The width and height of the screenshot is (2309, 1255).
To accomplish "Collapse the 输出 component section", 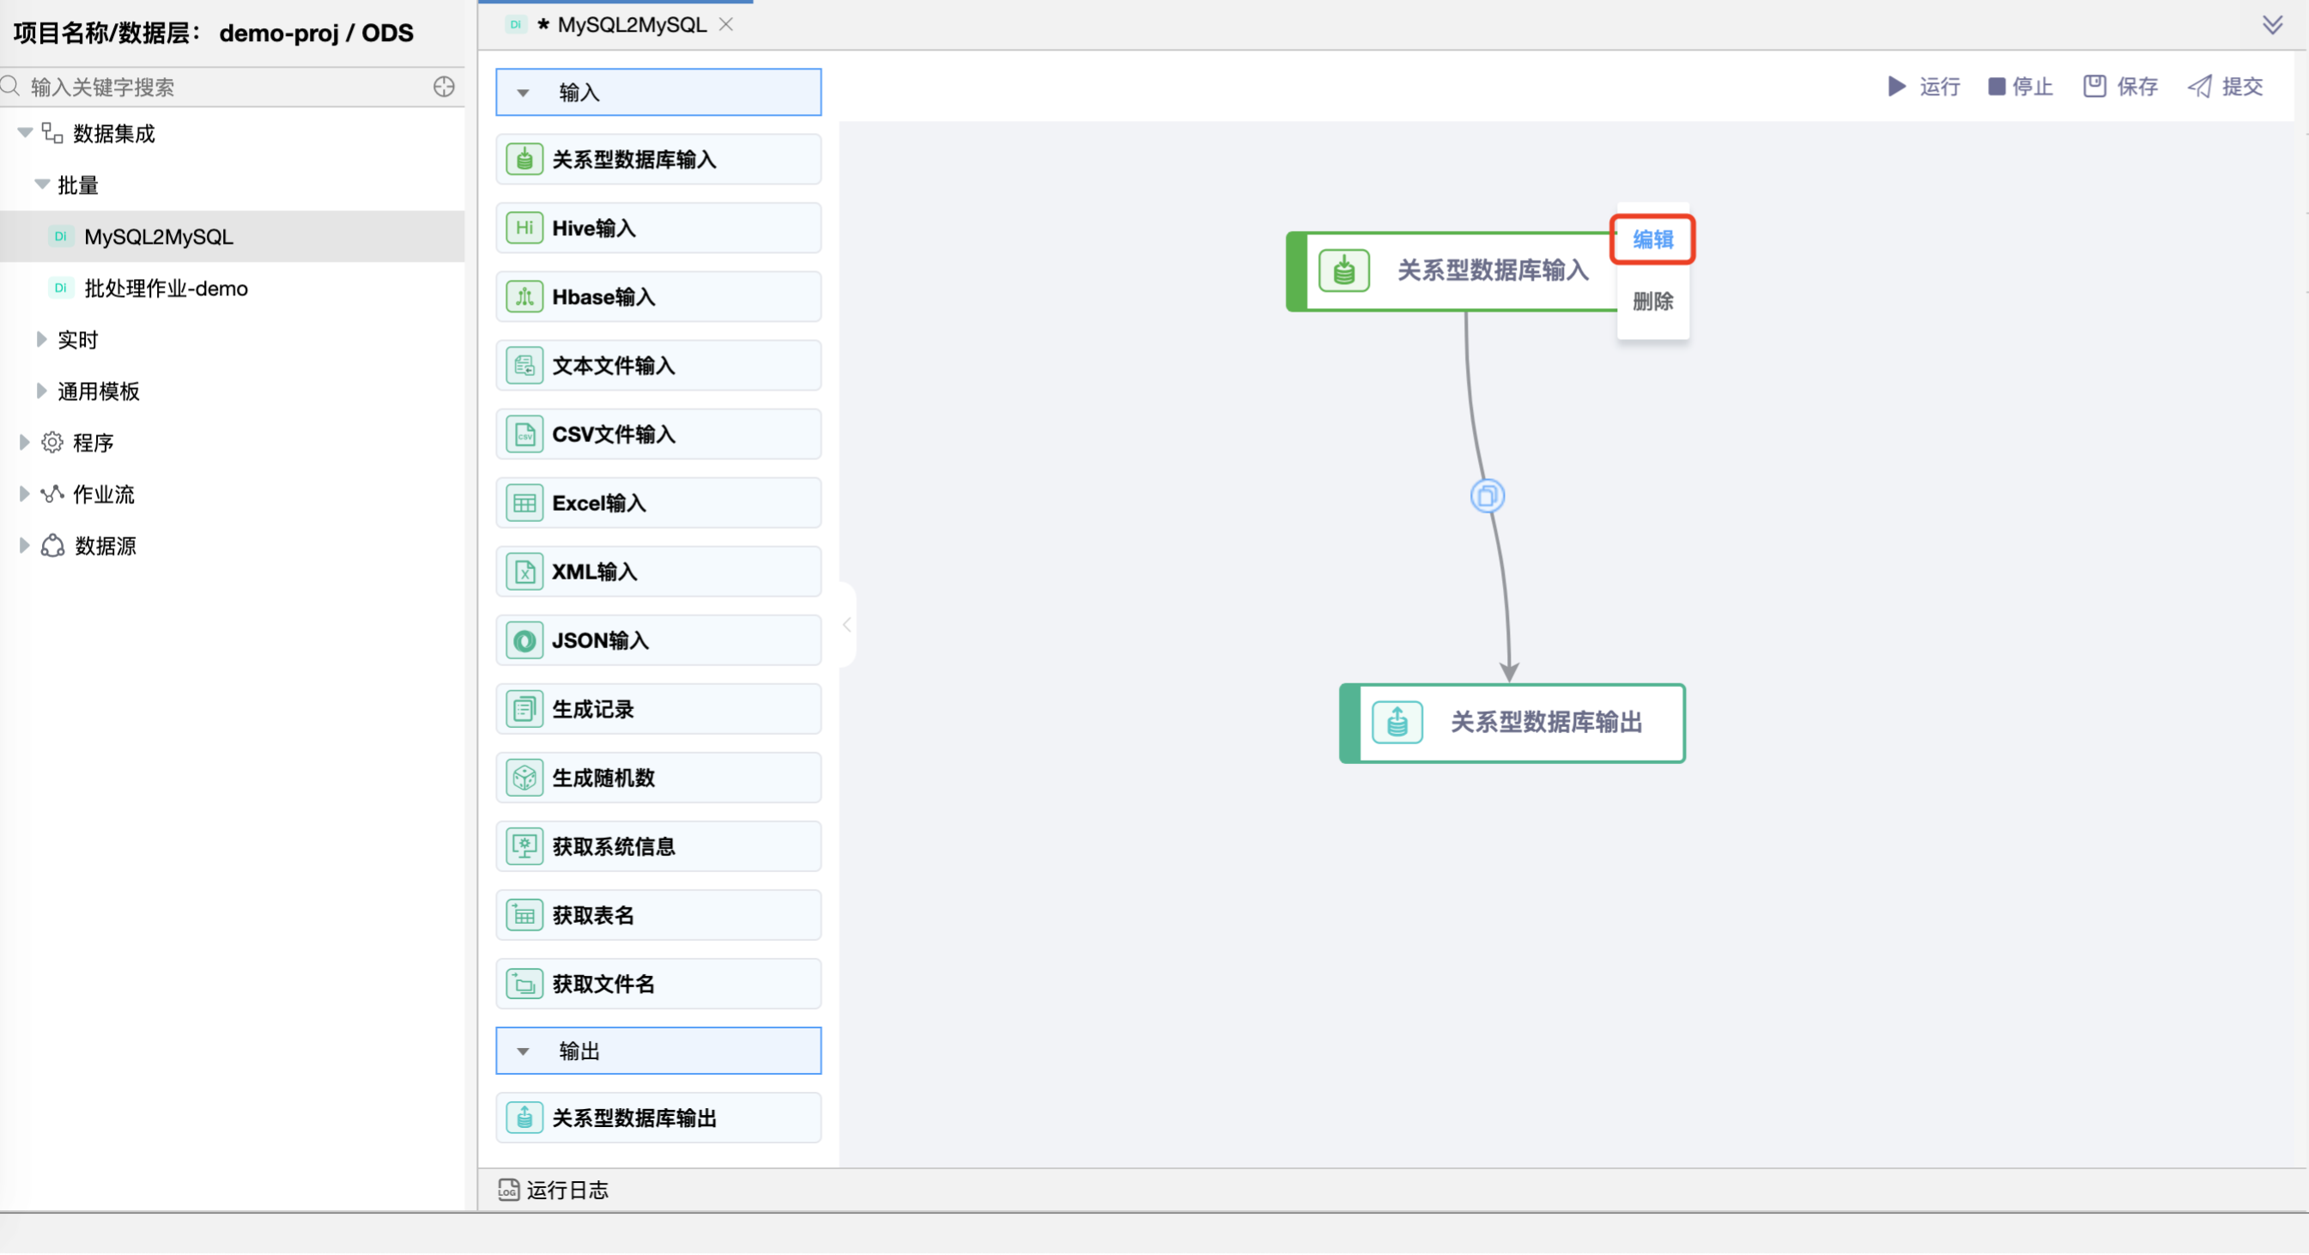I will pos(524,1051).
